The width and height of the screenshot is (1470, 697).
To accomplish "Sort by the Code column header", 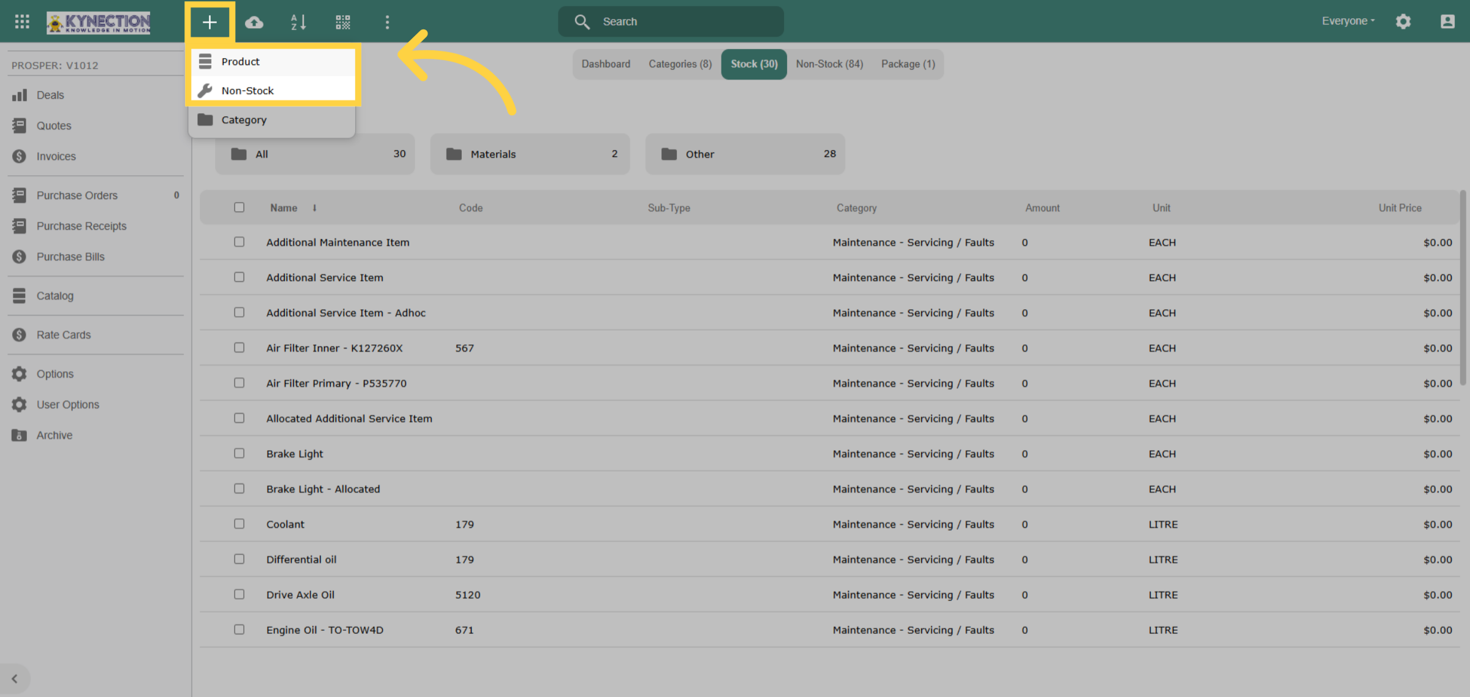I will click(x=470, y=208).
